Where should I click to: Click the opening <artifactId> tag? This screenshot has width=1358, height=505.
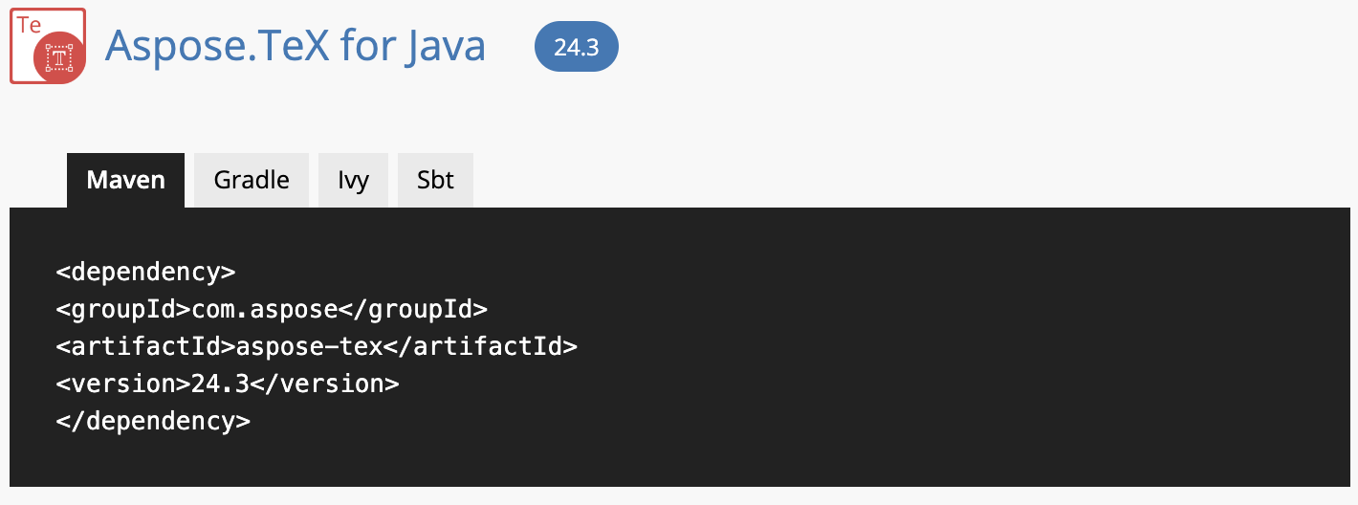(x=145, y=346)
